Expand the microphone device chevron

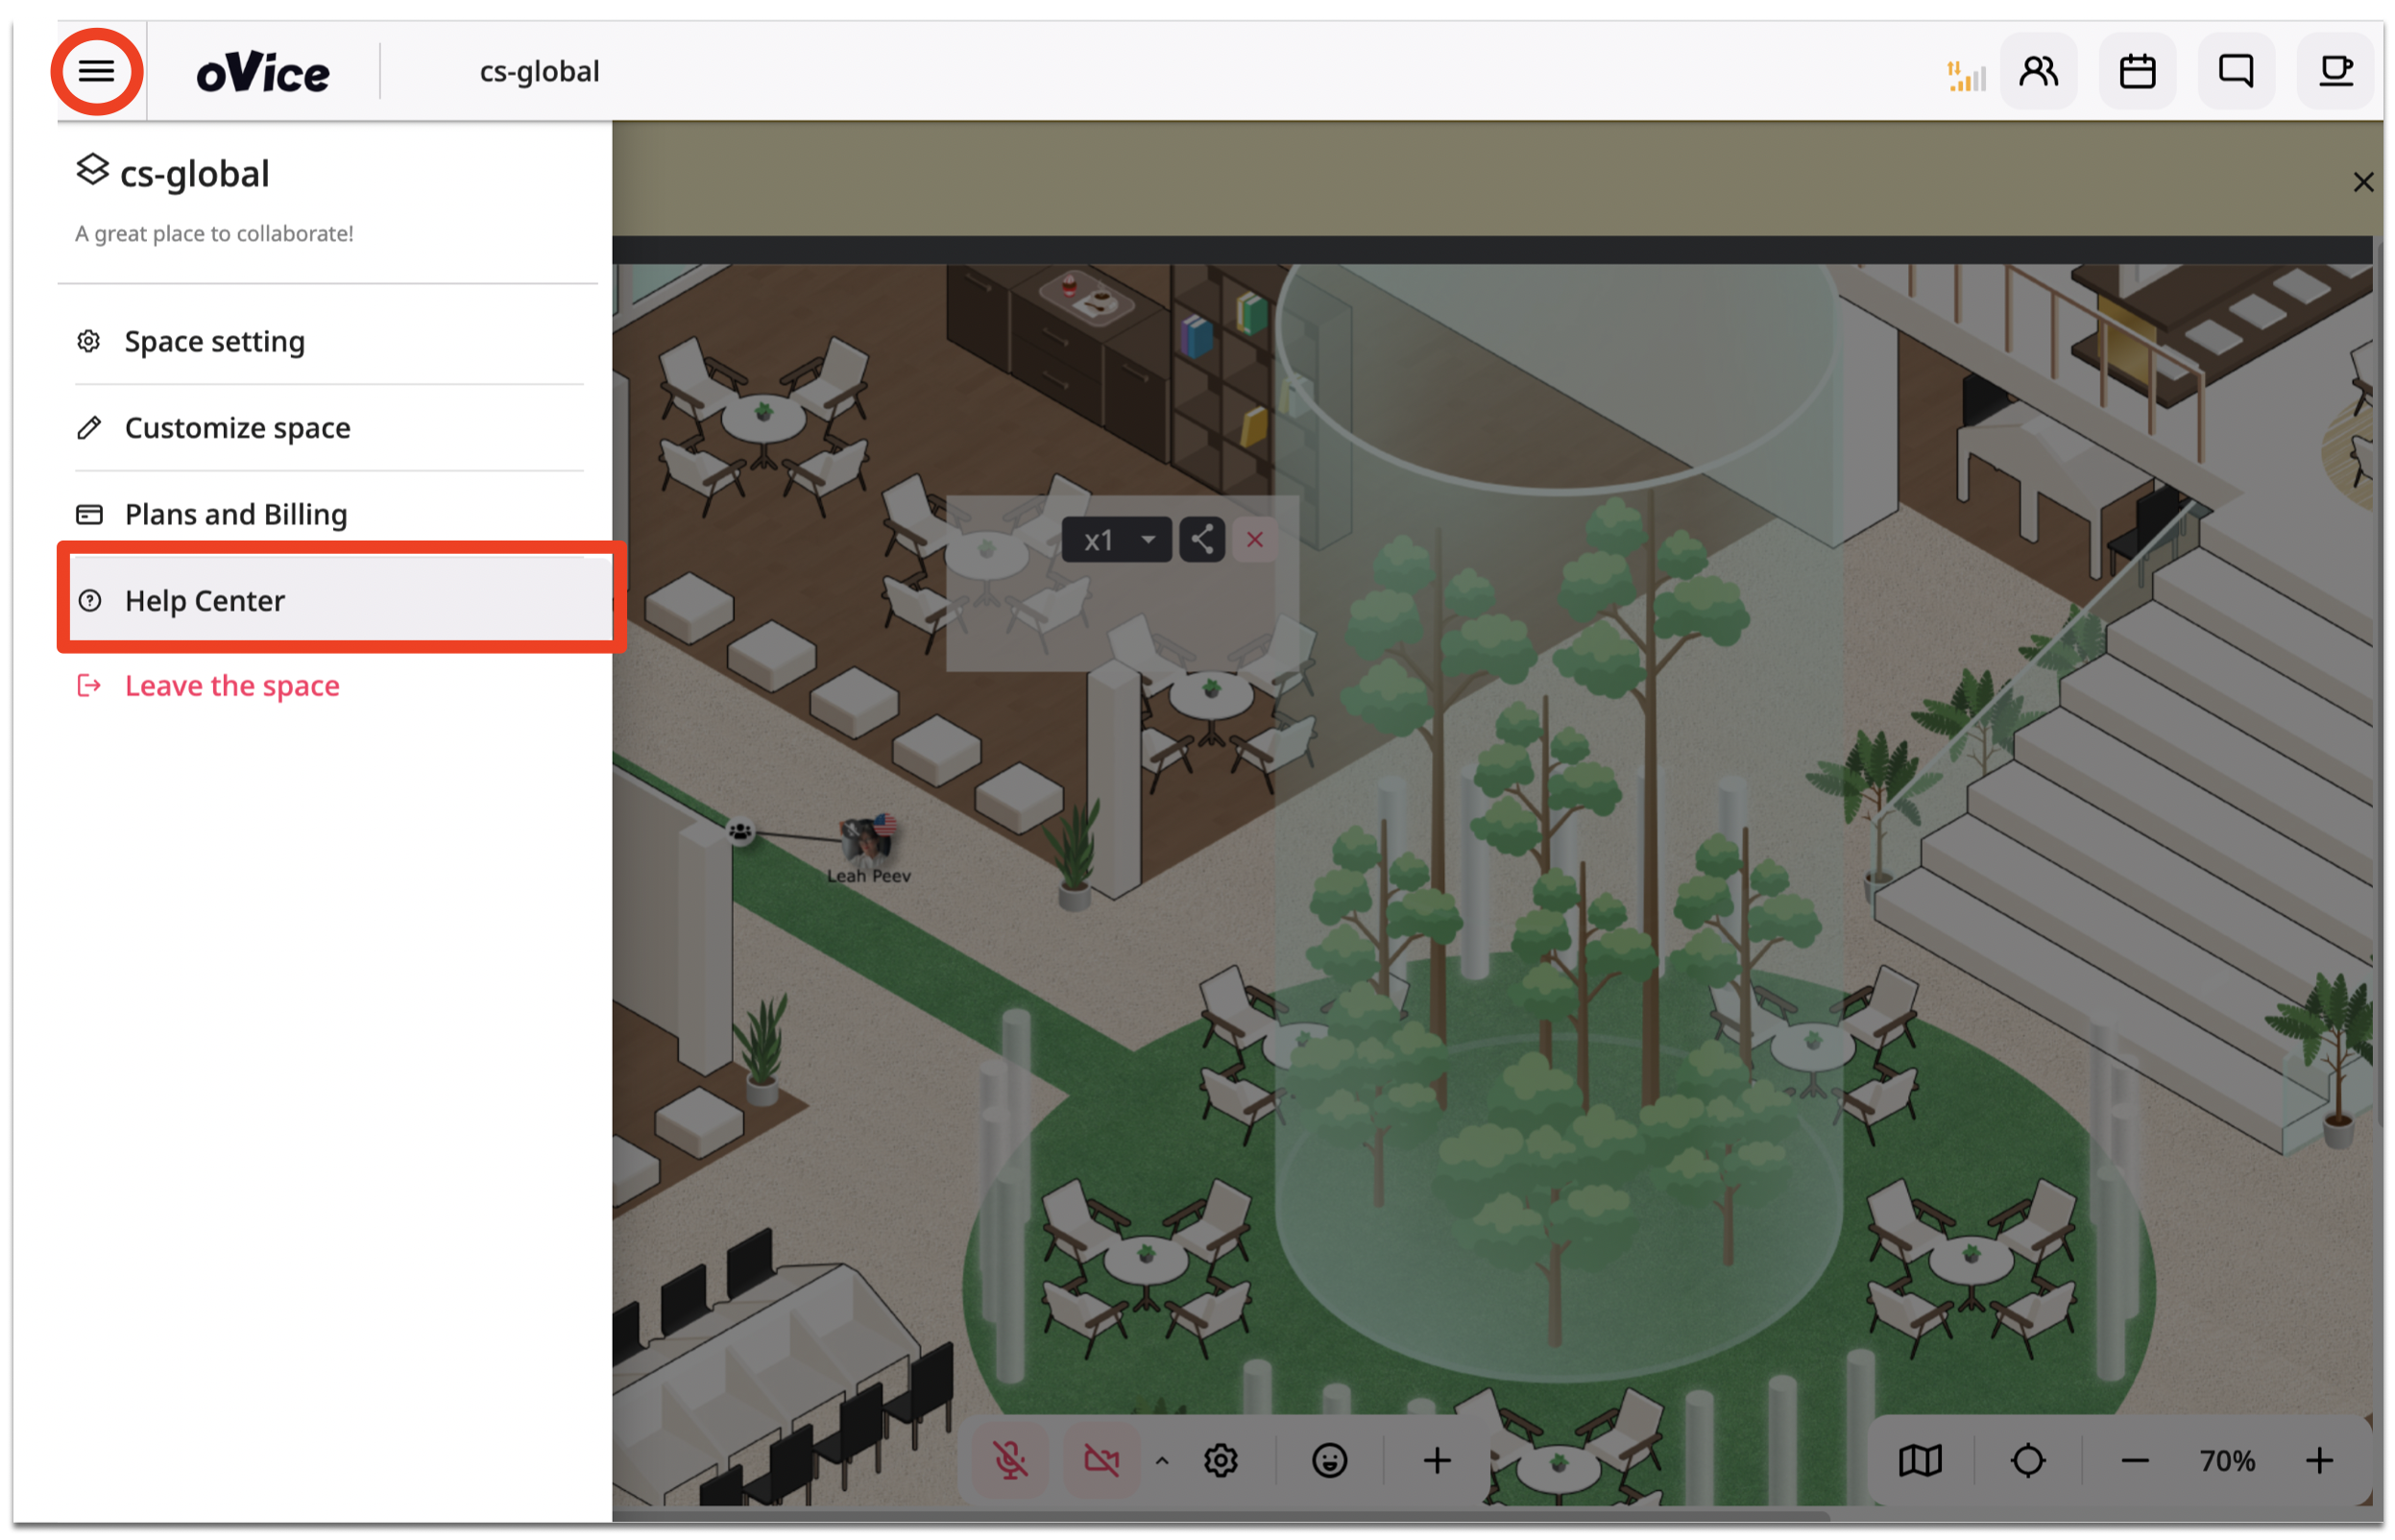pyautogui.click(x=1161, y=1459)
